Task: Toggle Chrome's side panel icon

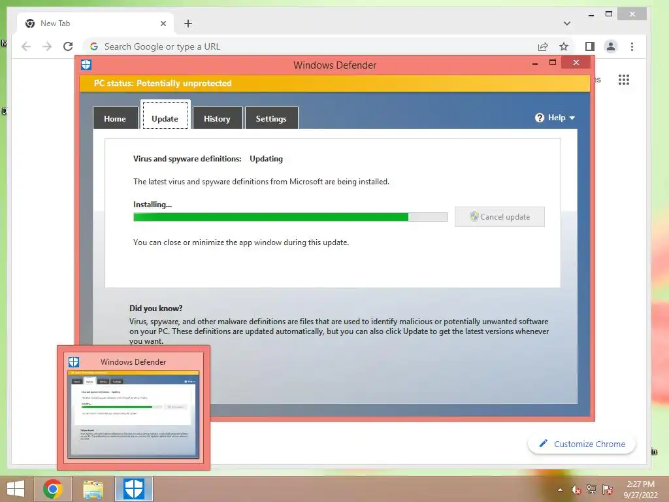Action: pos(590,46)
